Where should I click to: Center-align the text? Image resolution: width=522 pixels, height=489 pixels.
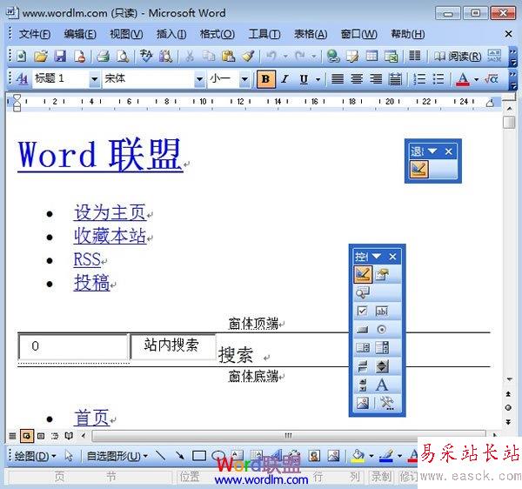point(357,79)
